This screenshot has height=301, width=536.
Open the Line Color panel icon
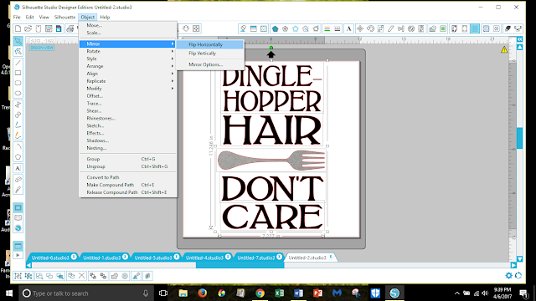pos(327,28)
